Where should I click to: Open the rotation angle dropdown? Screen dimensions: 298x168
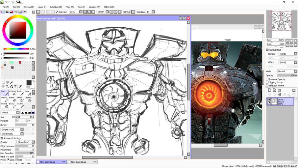point(107,12)
